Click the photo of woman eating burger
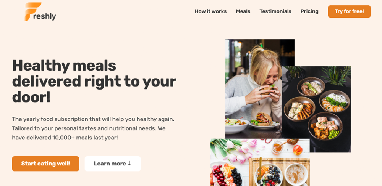 tap(253, 89)
